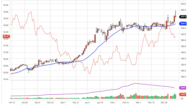This screenshot has height=105, width=189.
Task: Click the 0K volume axis label
Action: (x=182, y=99)
